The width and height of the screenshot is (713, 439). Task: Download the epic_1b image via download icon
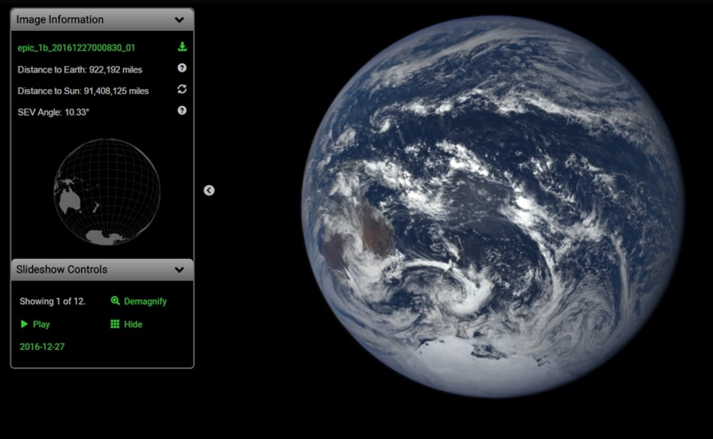coord(182,47)
